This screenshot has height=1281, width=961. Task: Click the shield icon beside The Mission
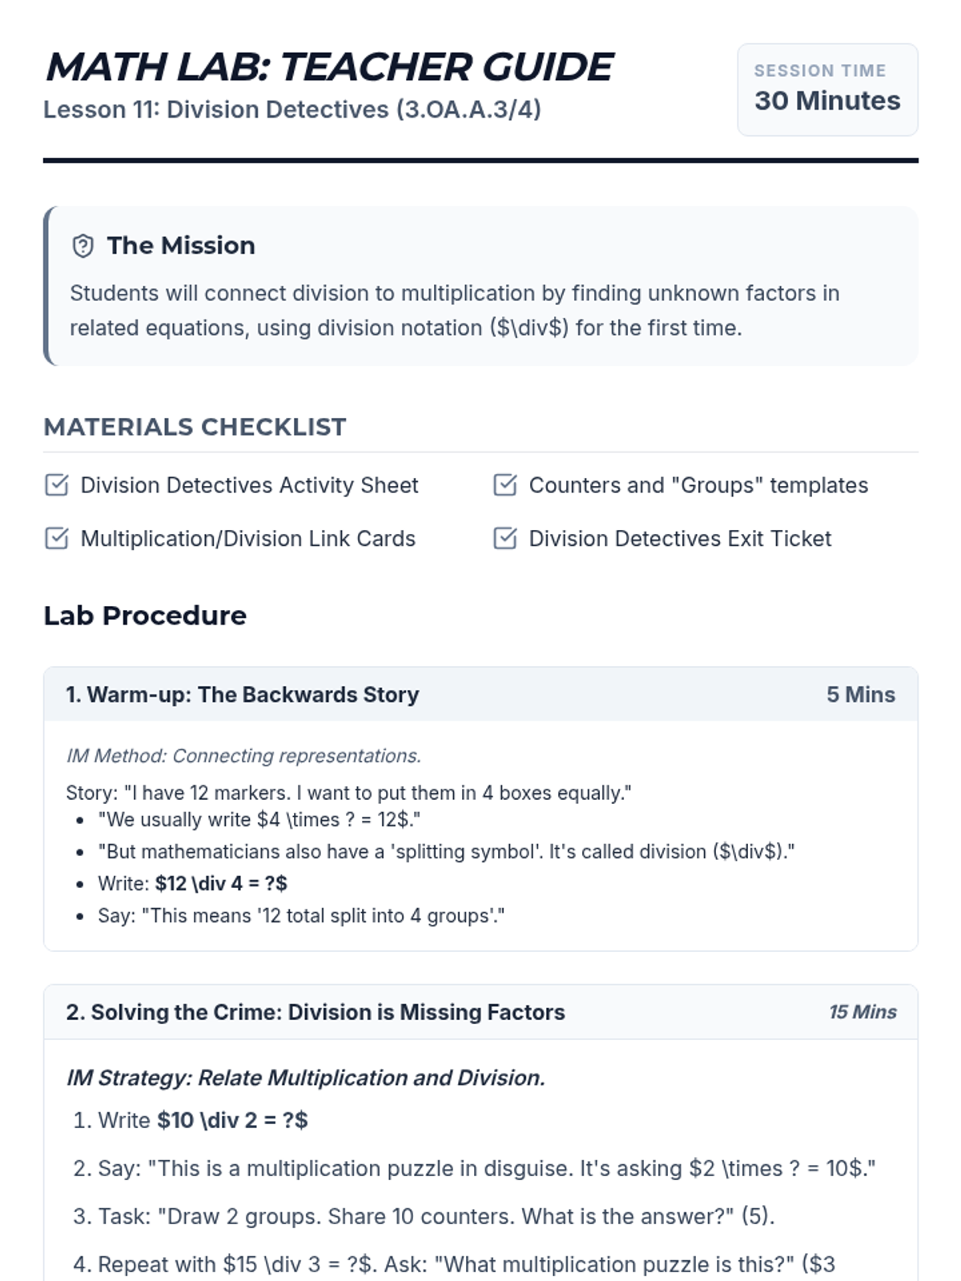pos(82,246)
